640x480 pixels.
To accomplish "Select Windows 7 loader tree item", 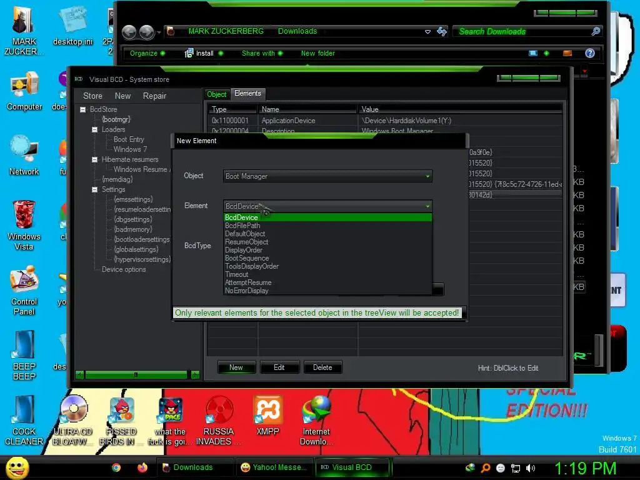I will 130,149.
